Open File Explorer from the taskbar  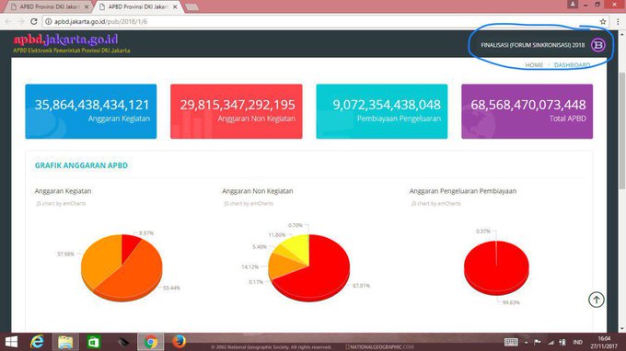point(65,342)
